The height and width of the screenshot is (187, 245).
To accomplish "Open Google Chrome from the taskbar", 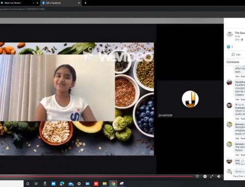I will click(113, 184).
